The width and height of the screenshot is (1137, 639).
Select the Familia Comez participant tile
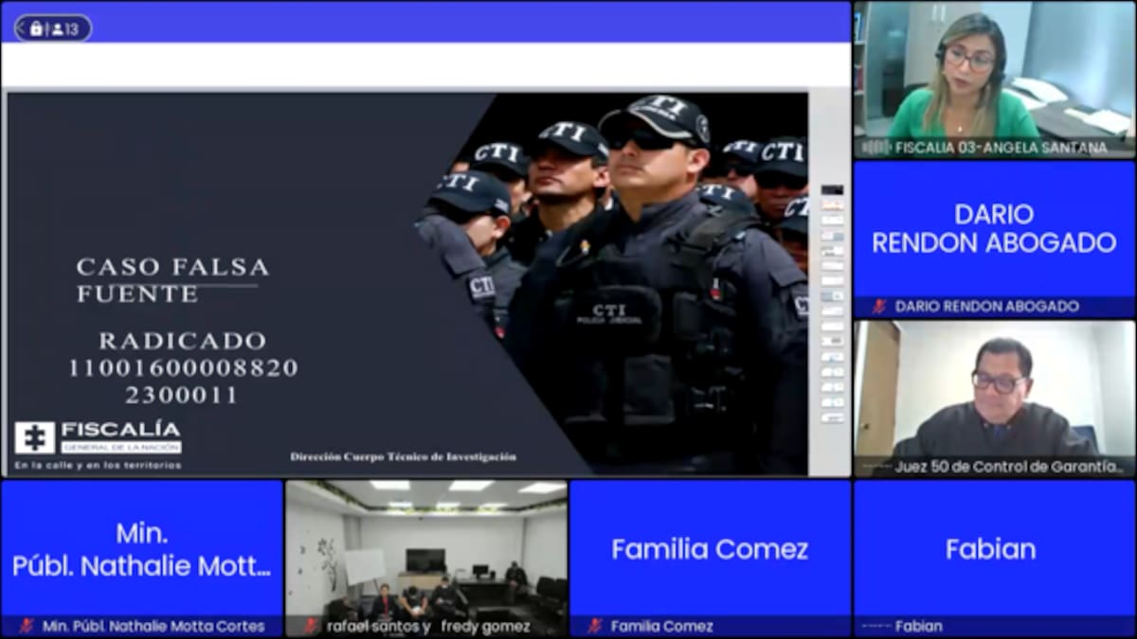click(710, 549)
